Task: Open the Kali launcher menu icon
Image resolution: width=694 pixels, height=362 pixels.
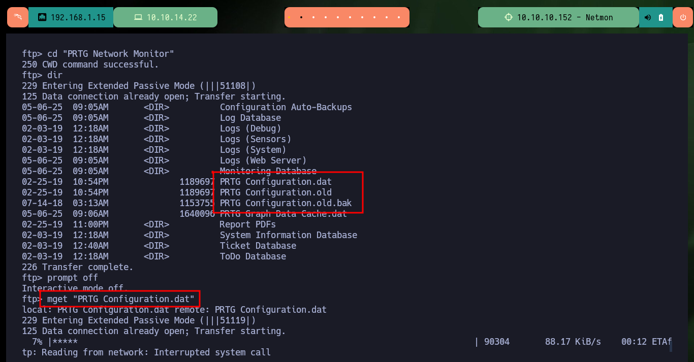Action: 17,17
